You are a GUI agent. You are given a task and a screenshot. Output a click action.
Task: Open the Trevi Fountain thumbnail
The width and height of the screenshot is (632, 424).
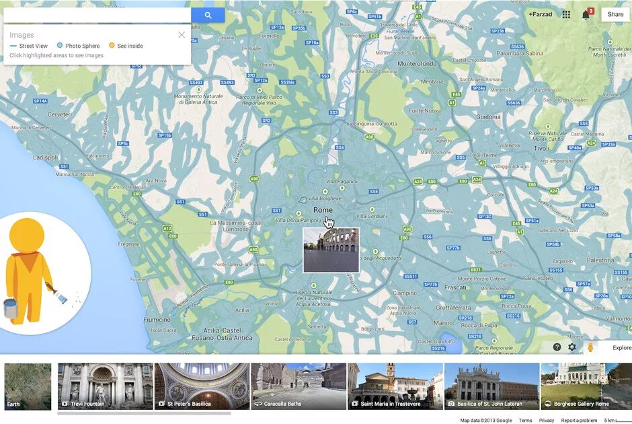[106, 386]
